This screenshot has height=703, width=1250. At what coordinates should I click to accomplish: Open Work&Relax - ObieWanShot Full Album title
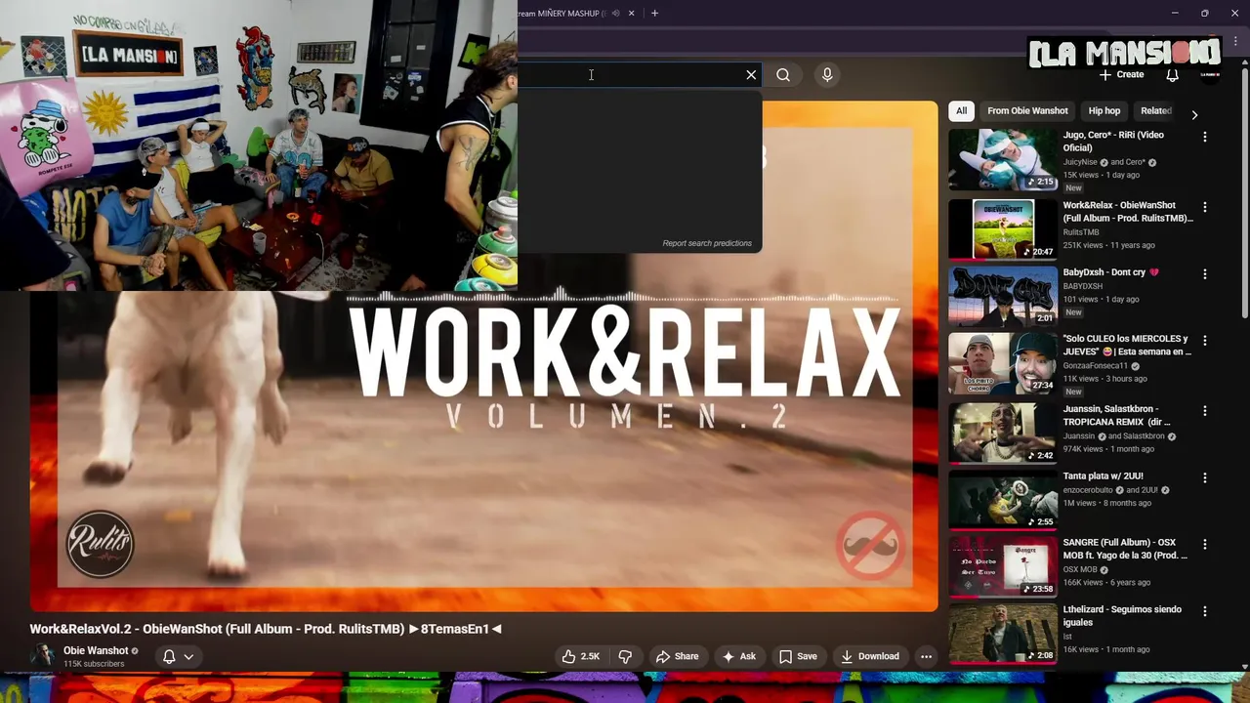(1128, 212)
